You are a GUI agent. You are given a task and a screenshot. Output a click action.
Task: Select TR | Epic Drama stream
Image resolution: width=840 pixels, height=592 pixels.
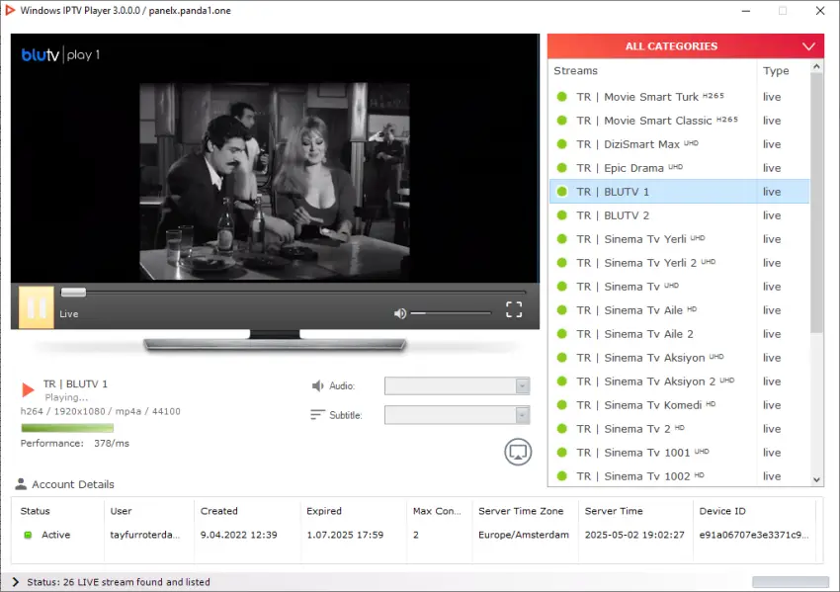point(679,168)
